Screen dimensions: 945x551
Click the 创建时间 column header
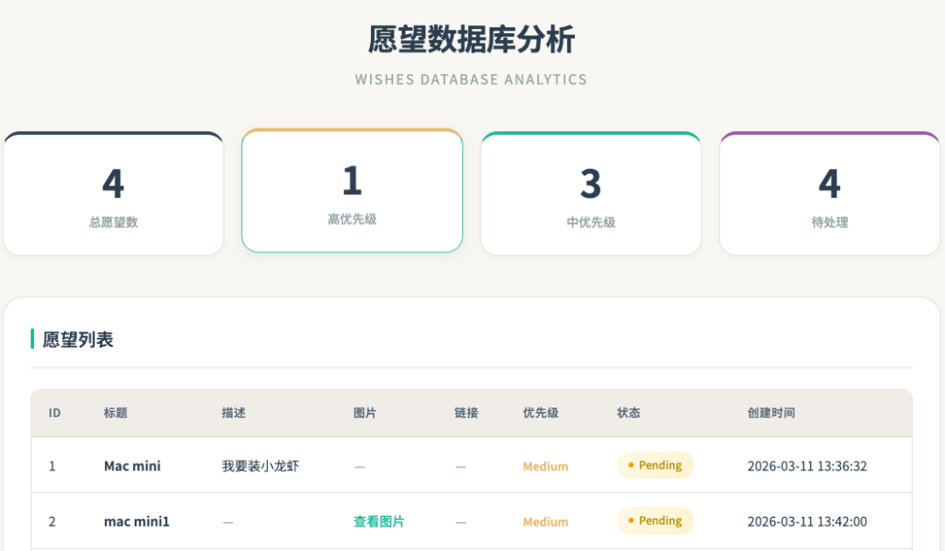pos(771,413)
